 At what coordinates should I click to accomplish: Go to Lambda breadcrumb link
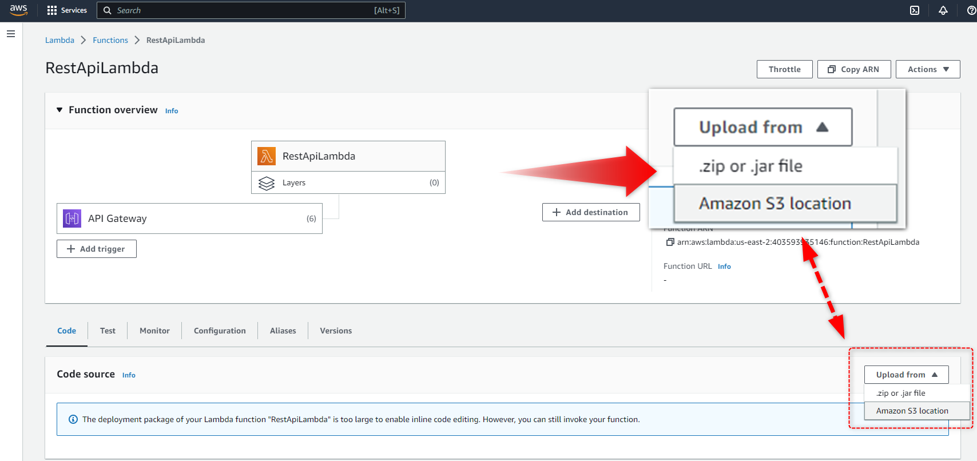59,40
